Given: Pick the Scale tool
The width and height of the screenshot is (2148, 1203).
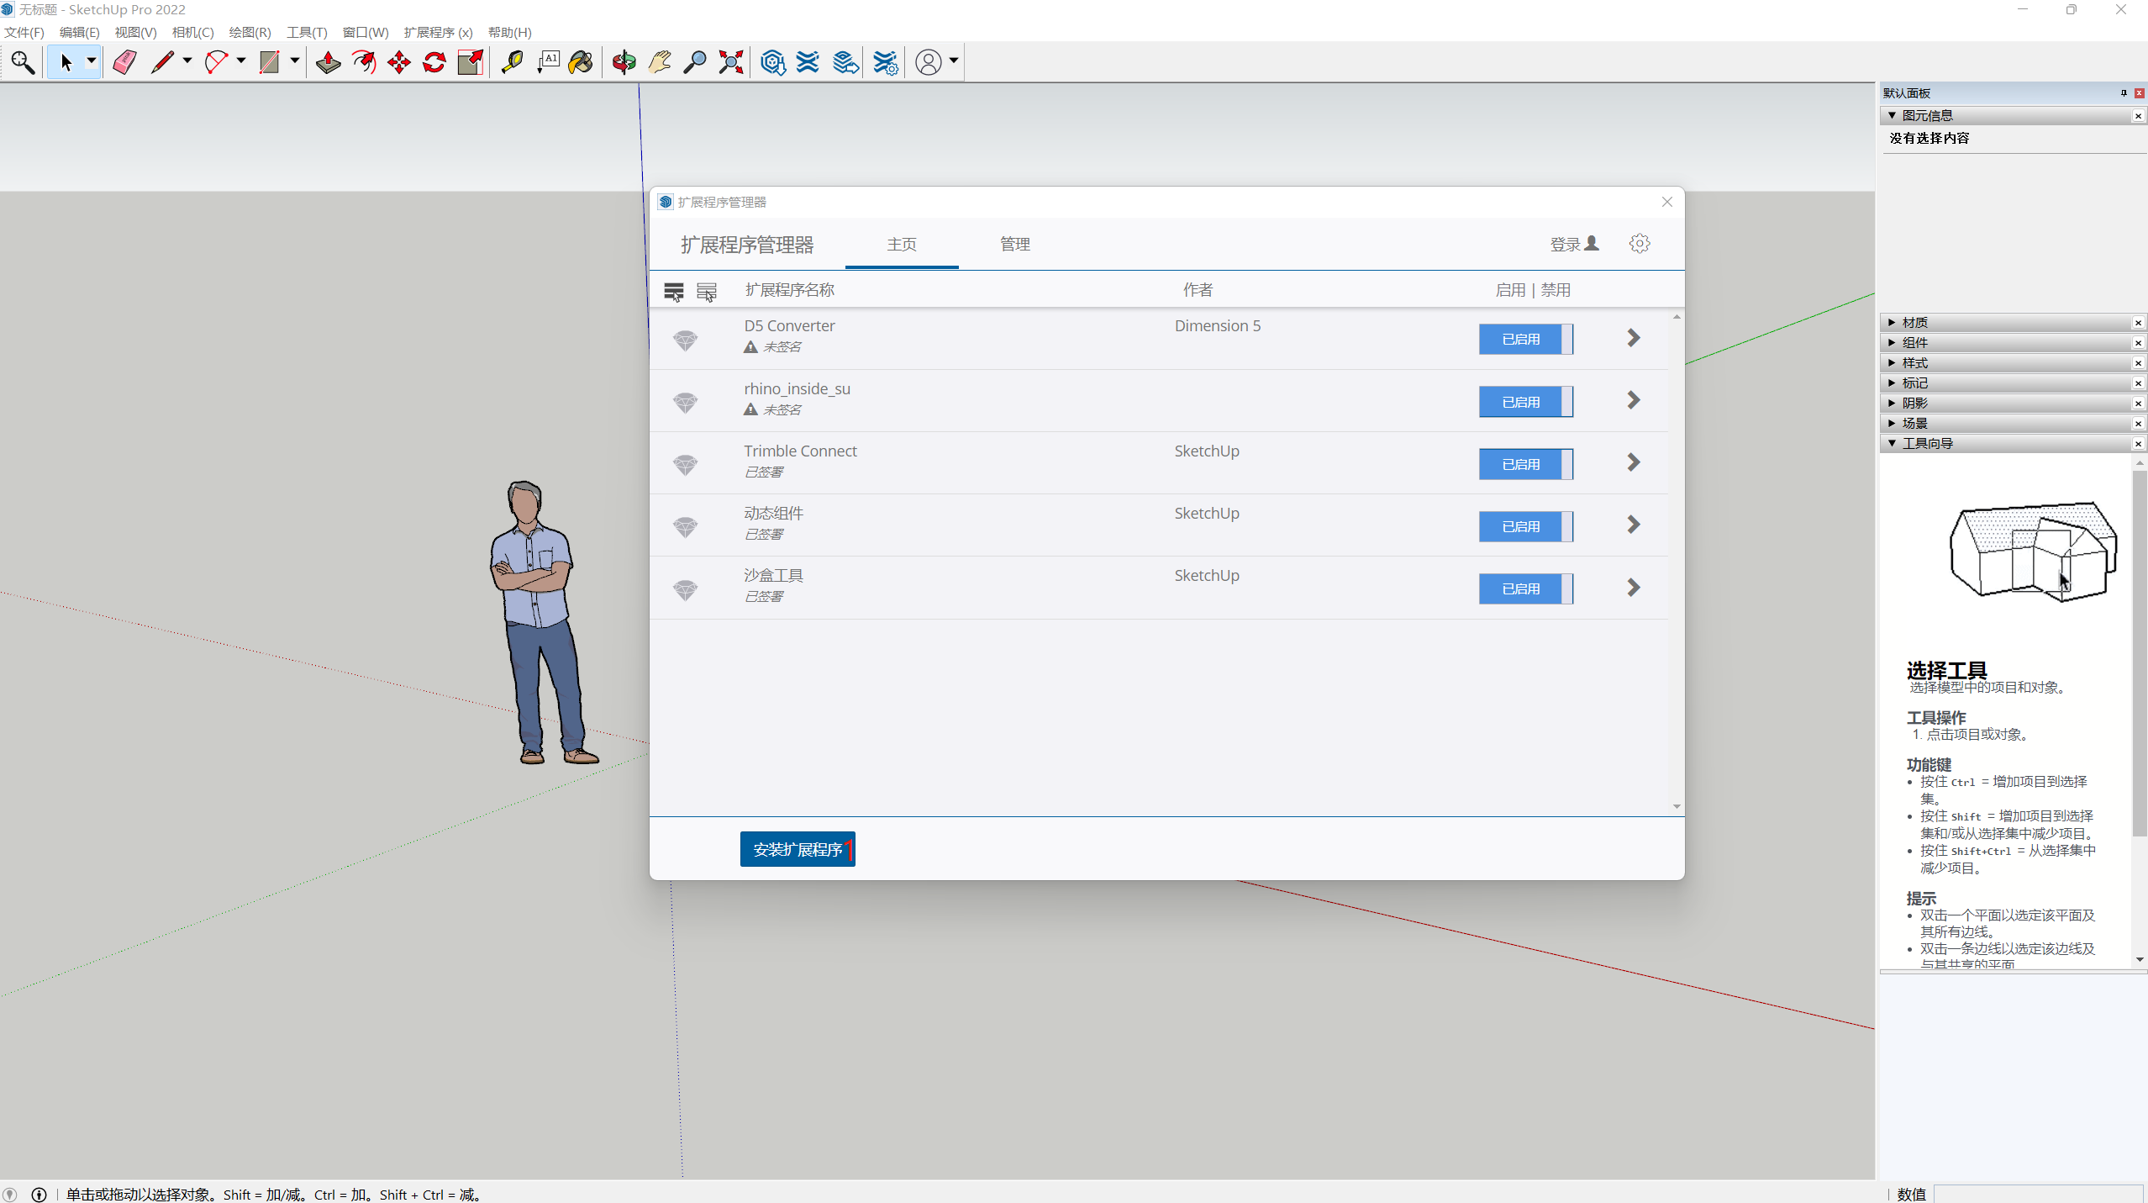Looking at the screenshot, I should click(471, 62).
